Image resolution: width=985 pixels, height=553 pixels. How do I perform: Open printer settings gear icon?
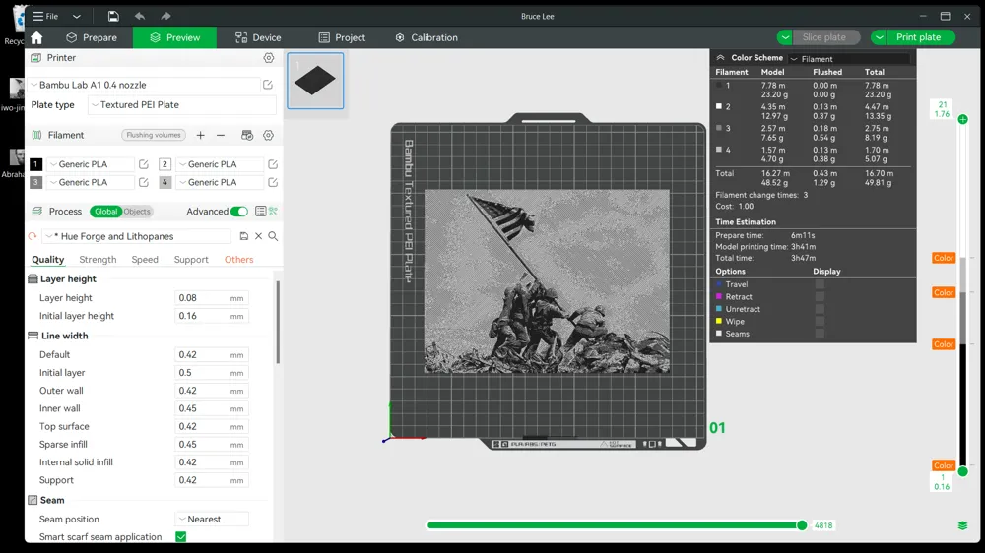pyautogui.click(x=269, y=58)
